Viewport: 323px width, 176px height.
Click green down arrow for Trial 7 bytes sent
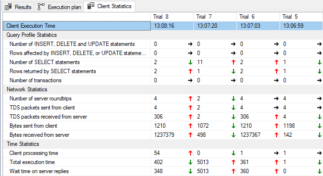click(x=234, y=126)
